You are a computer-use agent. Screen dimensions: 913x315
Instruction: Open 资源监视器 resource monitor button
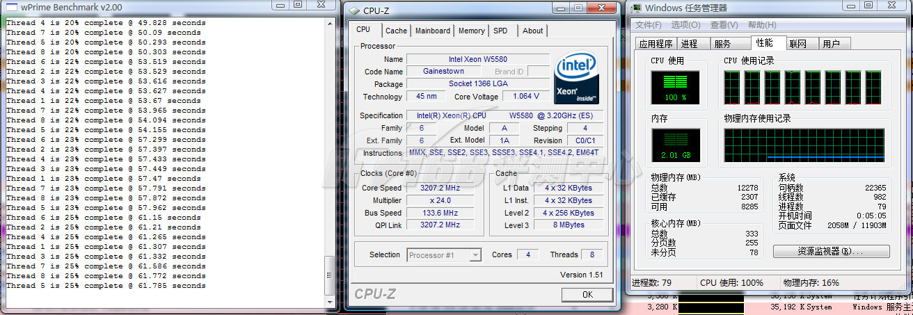(x=831, y=251)
